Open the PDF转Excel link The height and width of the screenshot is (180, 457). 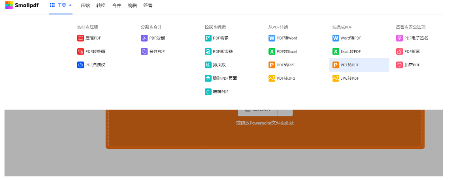coord(287,51)
